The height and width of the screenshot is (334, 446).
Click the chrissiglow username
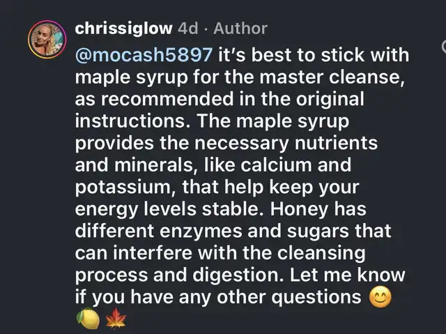click(x=124, y=29)
